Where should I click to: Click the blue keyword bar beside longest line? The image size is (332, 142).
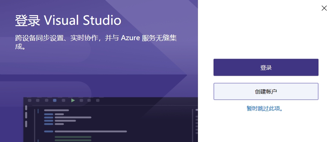tap(48, 131)
